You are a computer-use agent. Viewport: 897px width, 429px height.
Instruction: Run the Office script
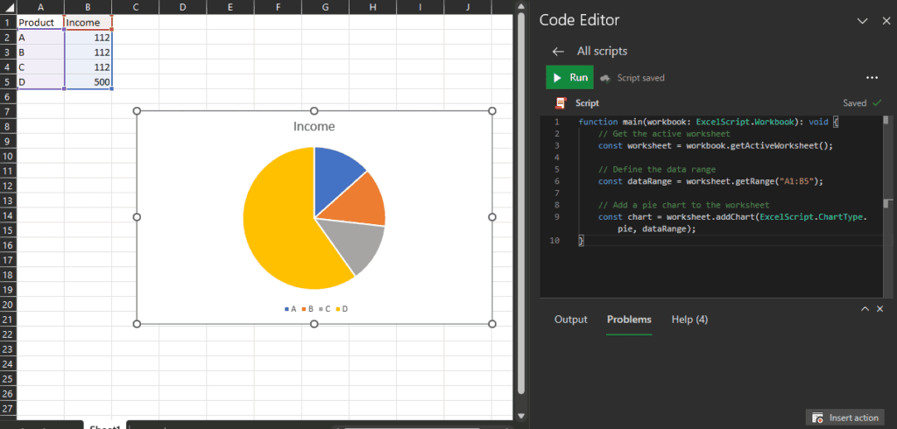click(569, 77)
